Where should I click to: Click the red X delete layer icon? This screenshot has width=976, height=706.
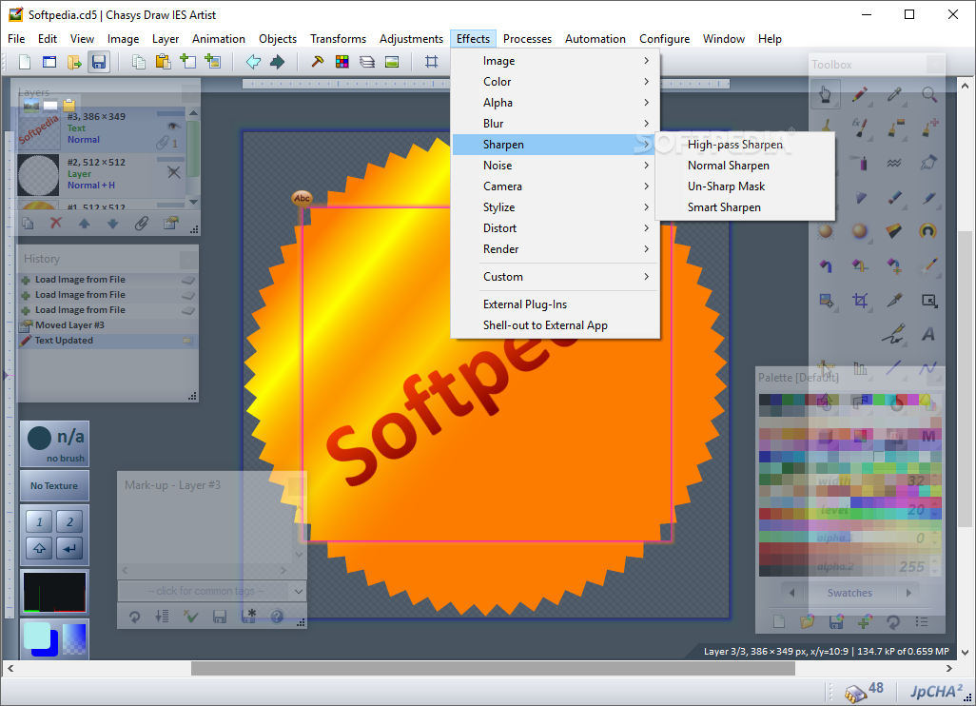point(56,223)
